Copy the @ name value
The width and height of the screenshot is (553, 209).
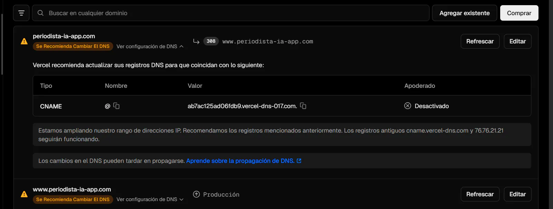coord(117,106)
